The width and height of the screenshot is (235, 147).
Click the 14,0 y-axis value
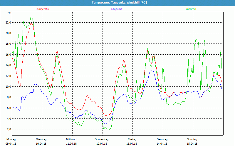click(x=8, y=65)
